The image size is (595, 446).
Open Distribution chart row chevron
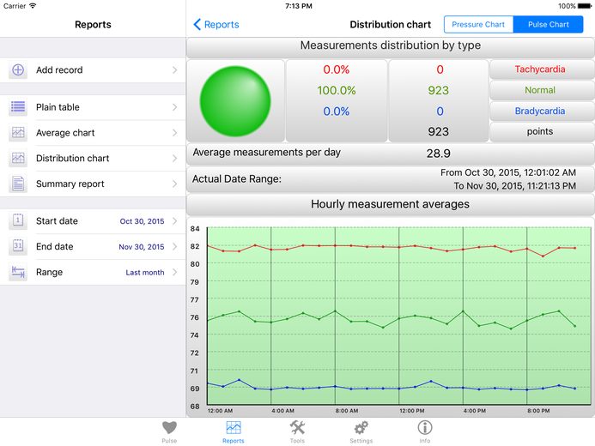[174, 158]
